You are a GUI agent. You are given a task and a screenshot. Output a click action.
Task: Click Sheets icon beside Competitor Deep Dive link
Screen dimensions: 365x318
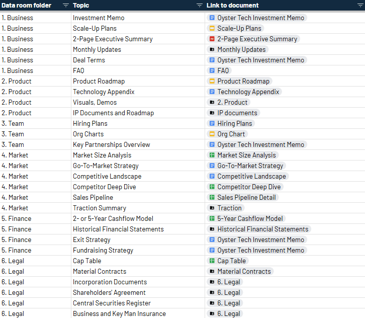coord(212,187)
